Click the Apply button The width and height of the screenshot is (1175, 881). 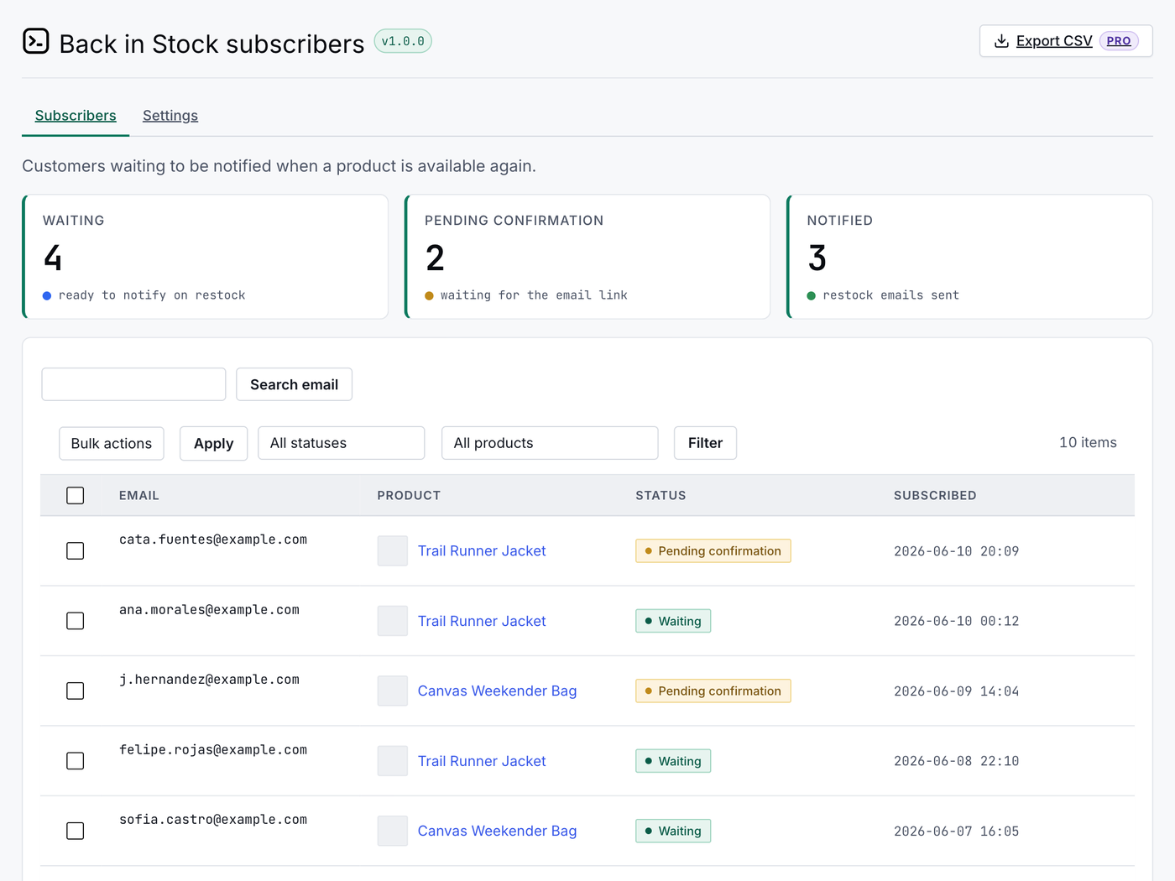point(213,443)
